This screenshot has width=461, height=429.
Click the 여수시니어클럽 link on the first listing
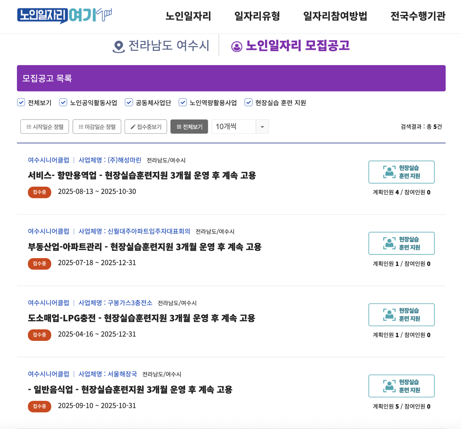pyautogui.click(x=49, y=160)
